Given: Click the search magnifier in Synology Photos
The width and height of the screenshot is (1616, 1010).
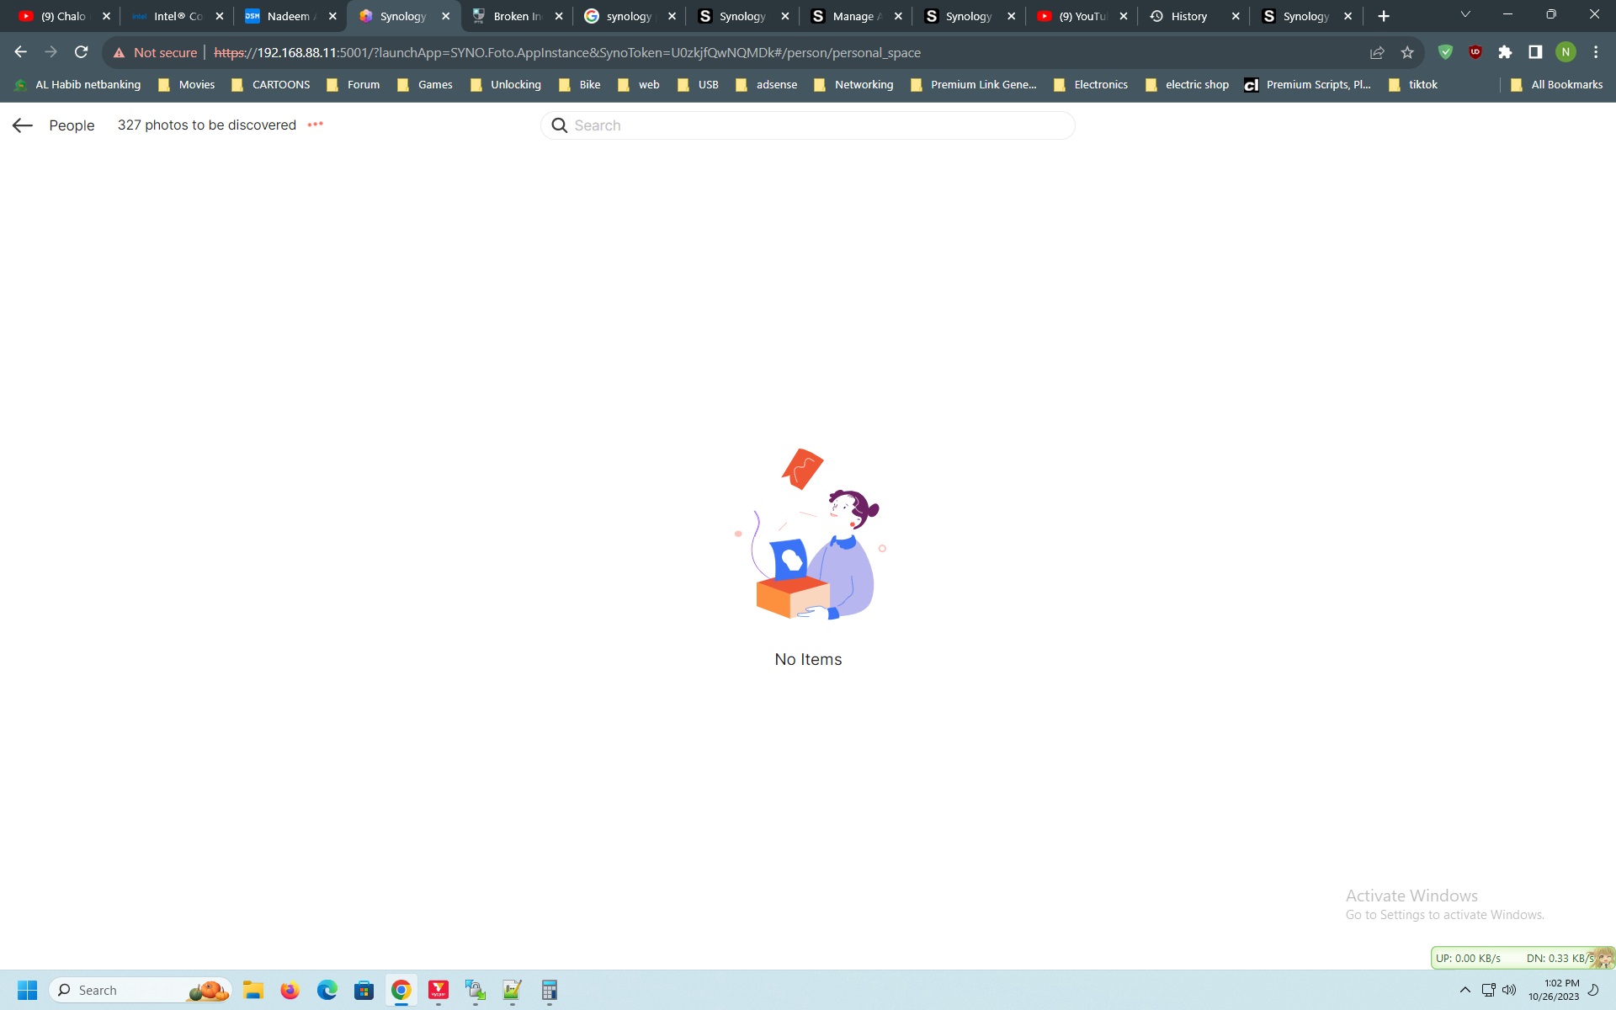Looking at the screenshot, I should [x=558, y=125].
